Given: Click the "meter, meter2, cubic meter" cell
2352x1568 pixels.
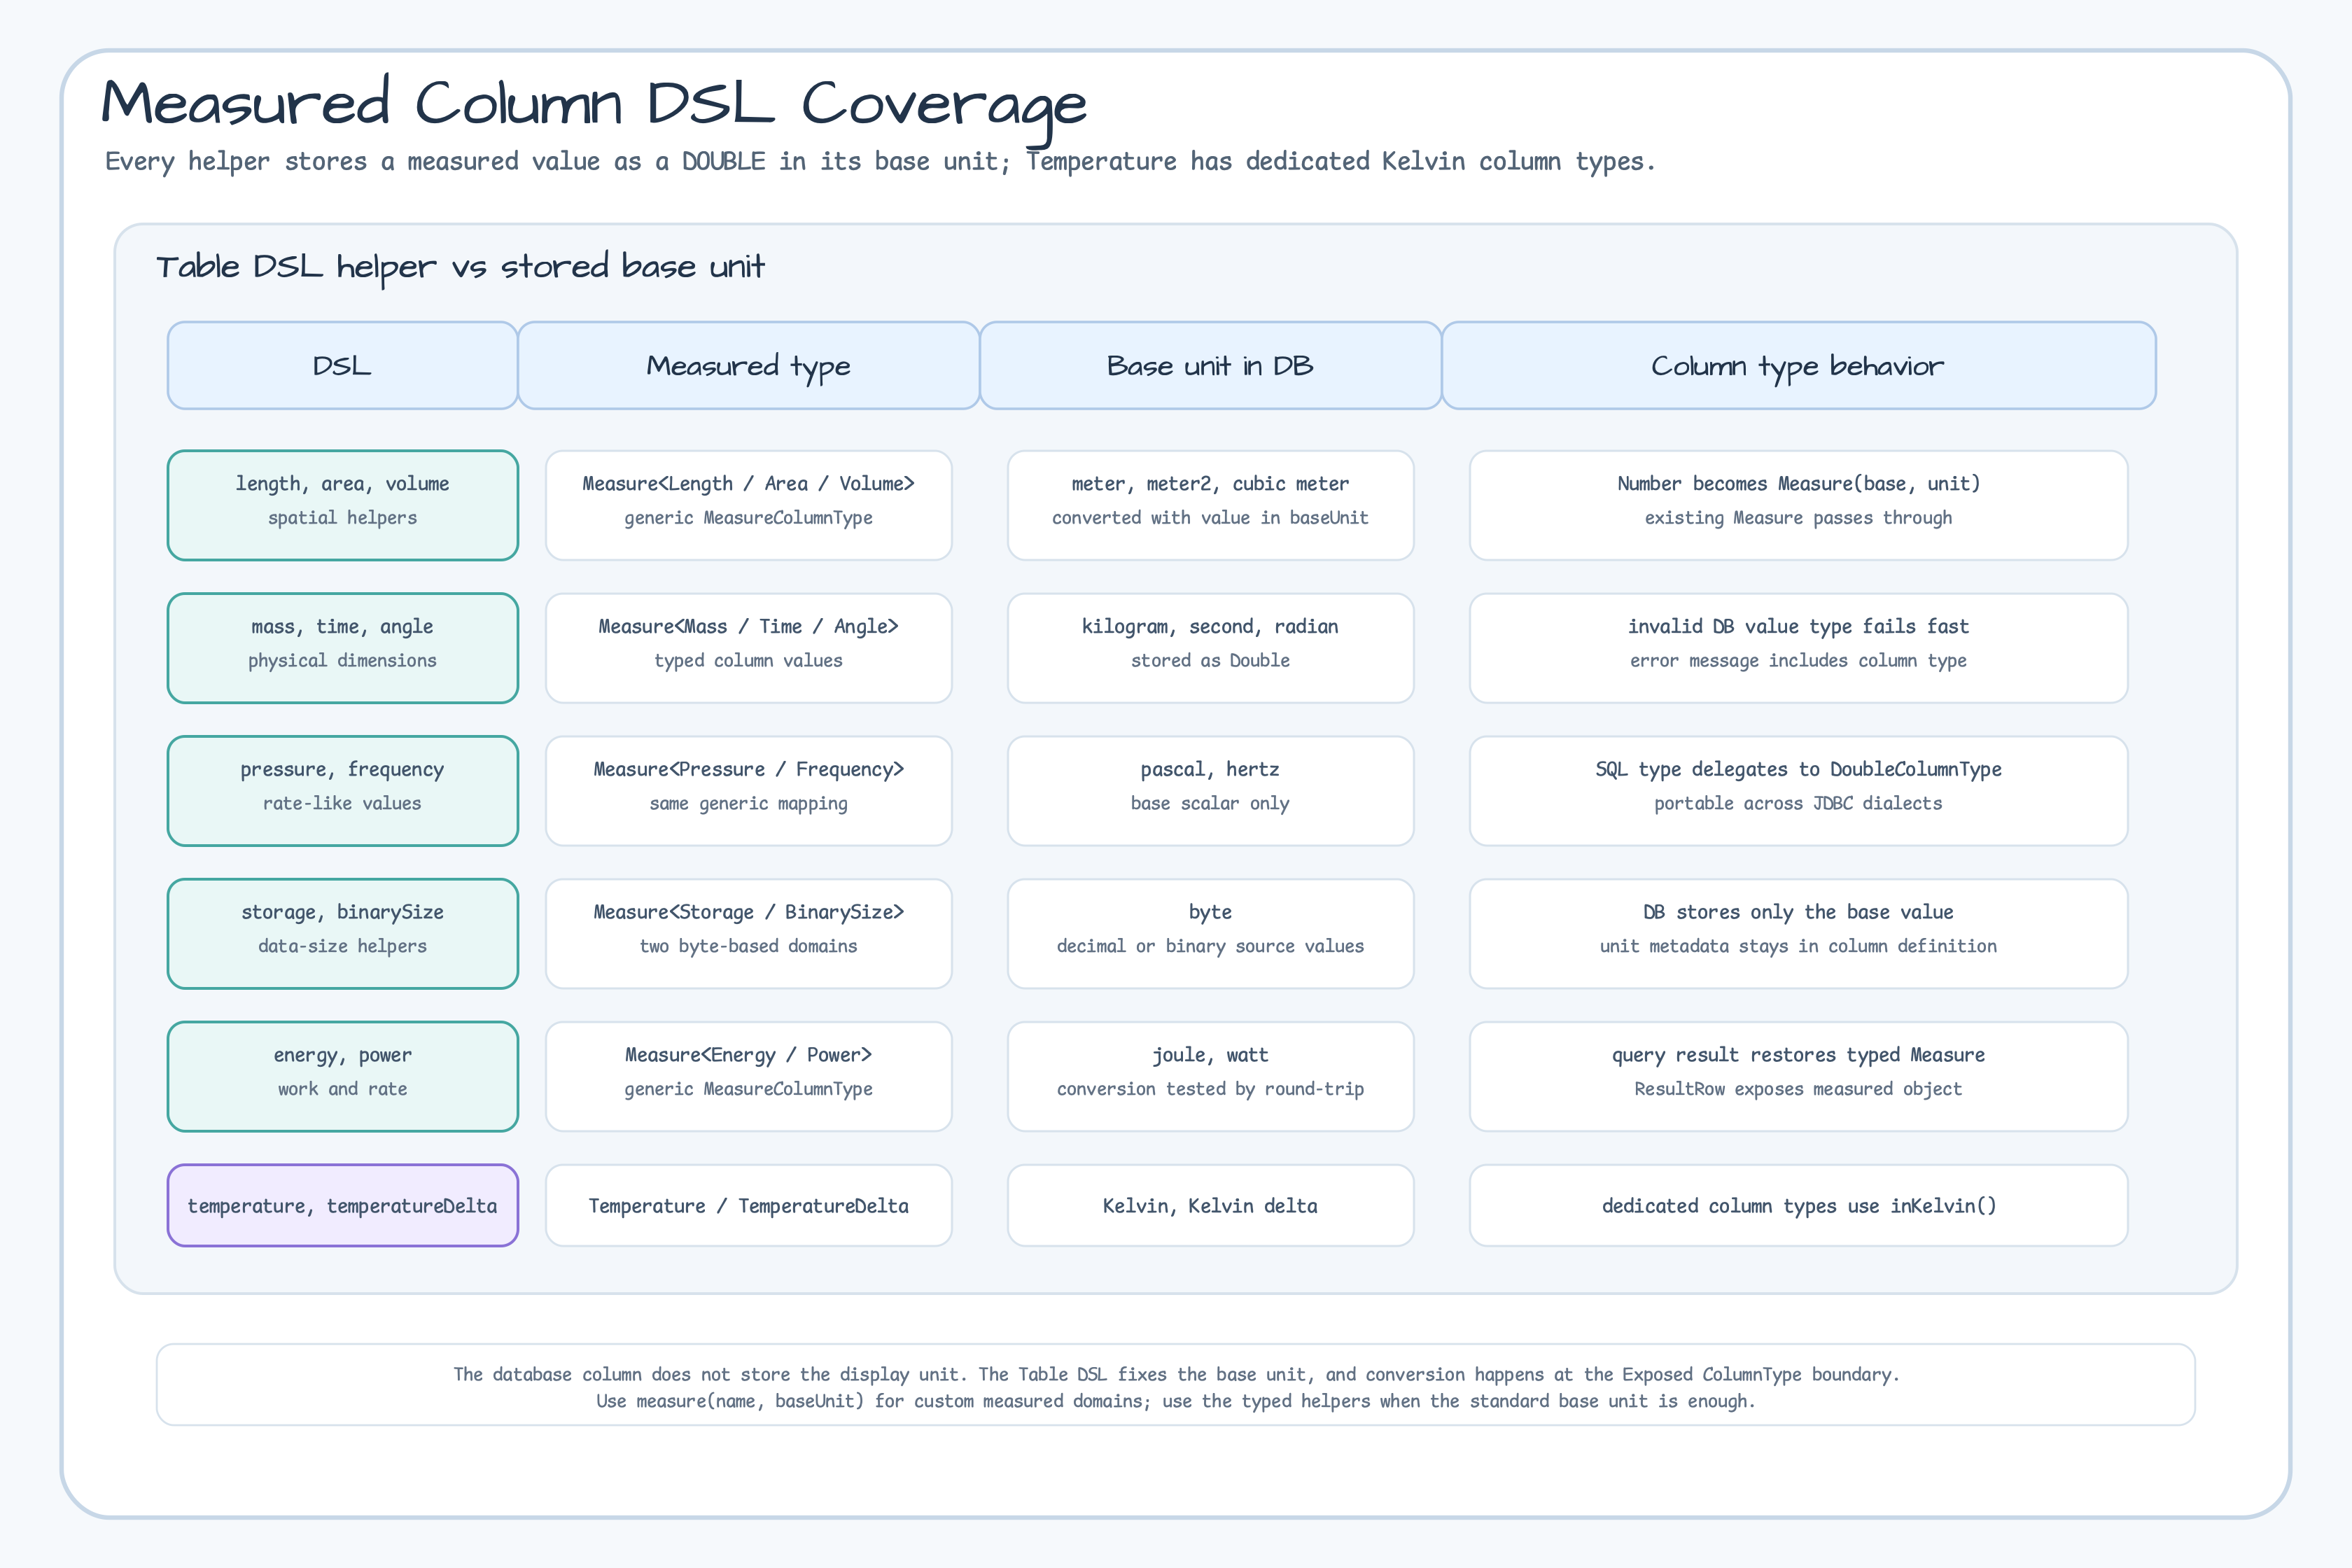Looking at the screenshot, I should tap(1210, 505).
